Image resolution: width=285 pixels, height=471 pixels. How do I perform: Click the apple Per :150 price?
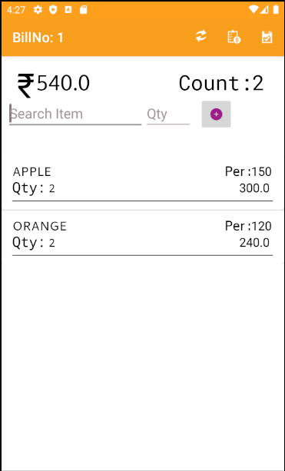(x=248, y=172)
